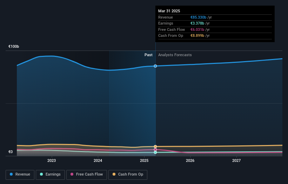Click the Free Cash Flow value €6.031b
The width and height of the screenshot is (288, 184).
(x=197, y=29)
